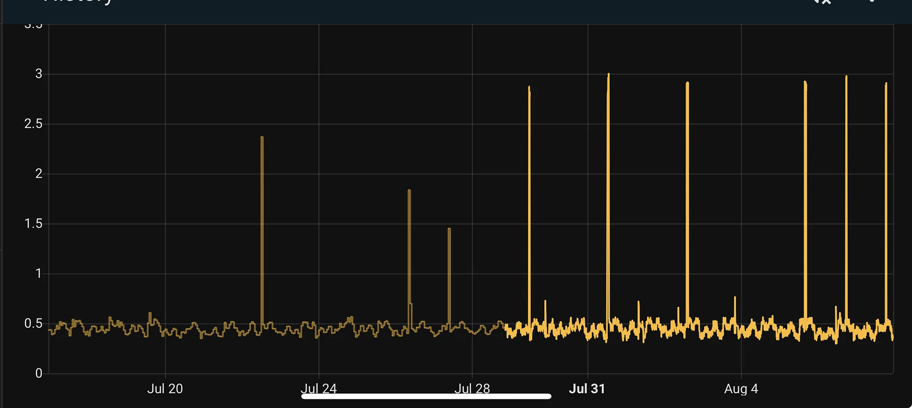
Task: Click the rightmost icon in the header
Action: click(872, 1)
